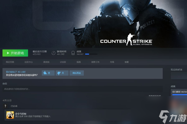
Task: Click the question mark avatar next to 已达成
Action: [x=5, y=106]
